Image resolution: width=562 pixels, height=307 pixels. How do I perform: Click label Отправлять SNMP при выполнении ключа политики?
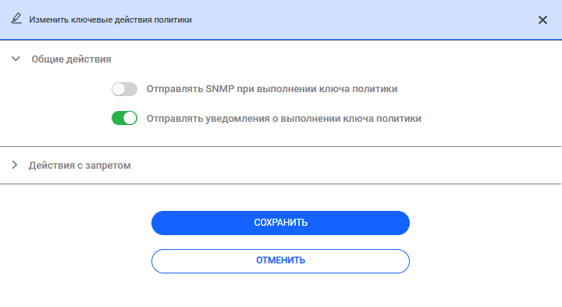pos(272,89)
